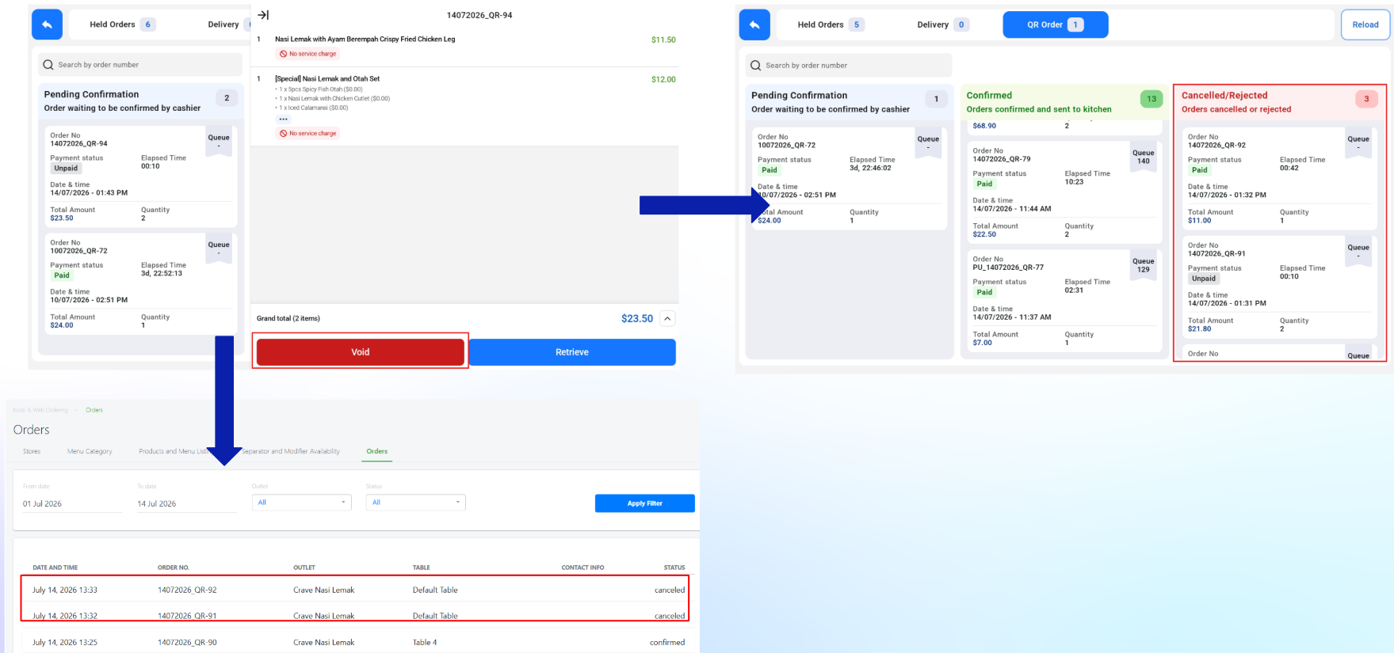Click search field beneath Held Orders 5 tab
This screenshot has width=1394, height=653.
[x=848, y=66]
